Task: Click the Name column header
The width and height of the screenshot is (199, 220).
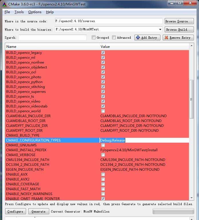Action: (52, 47)
